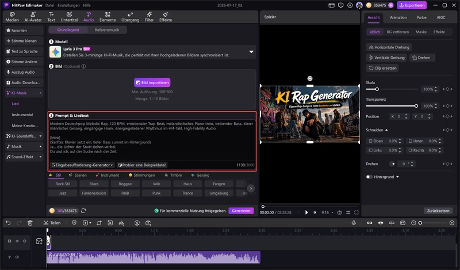
Task: Click Bild importieren button
Action: 152,82
